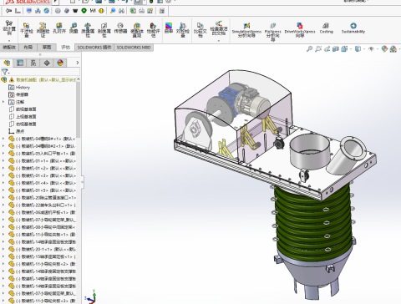Select DisplayManager color-ball panel tab

[60, 63]
